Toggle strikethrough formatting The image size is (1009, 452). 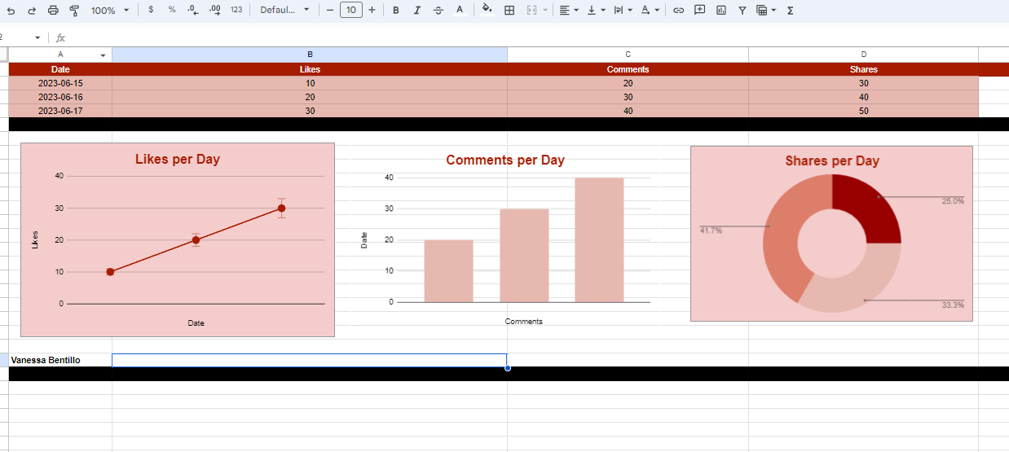[x=438, y=11]
